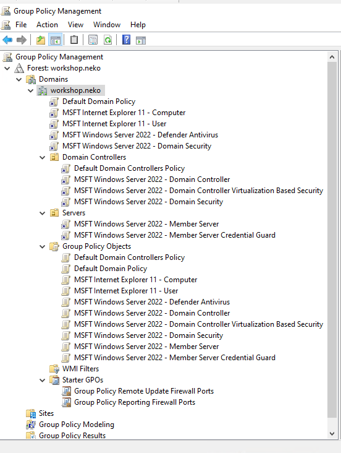Collapse the Starter GPOs node
Image resolution: width=341 pixels, height=453 pixels.
point(43,380)
